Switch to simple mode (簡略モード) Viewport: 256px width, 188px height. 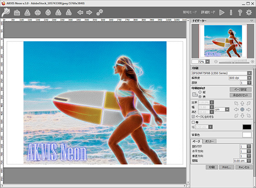pyautogui.click(x=190, y=12)
